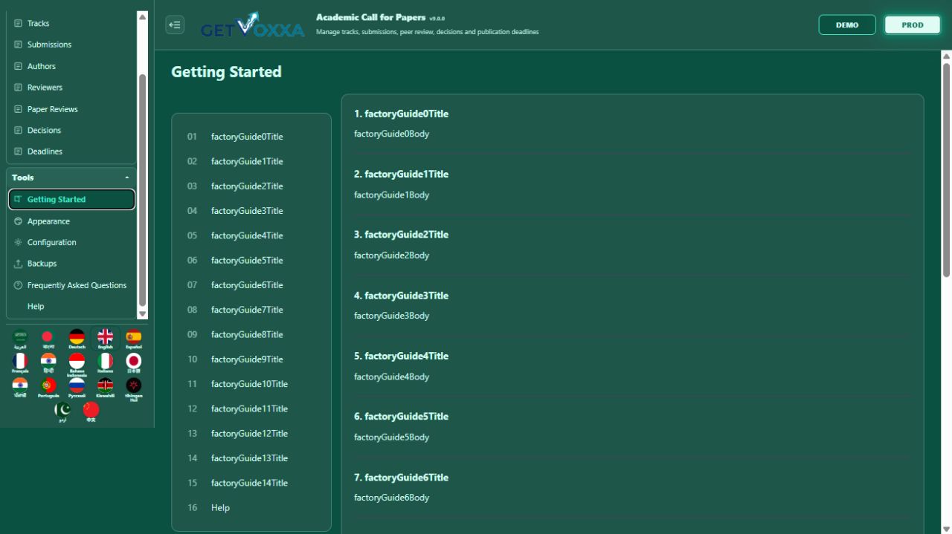Click the GetVoxxa logo
Viewport: 952px width, 534px height.
(253, 25)
